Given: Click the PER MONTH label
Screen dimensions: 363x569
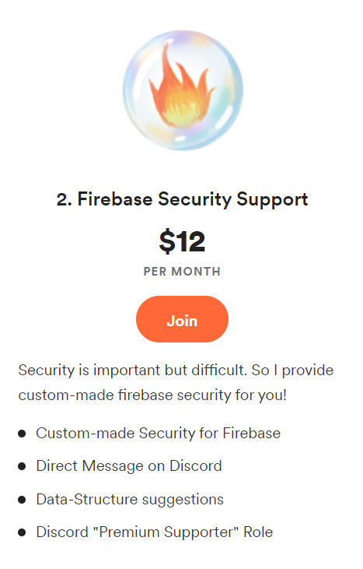Looking at the screenshot, I should click(x=182, y=272).
